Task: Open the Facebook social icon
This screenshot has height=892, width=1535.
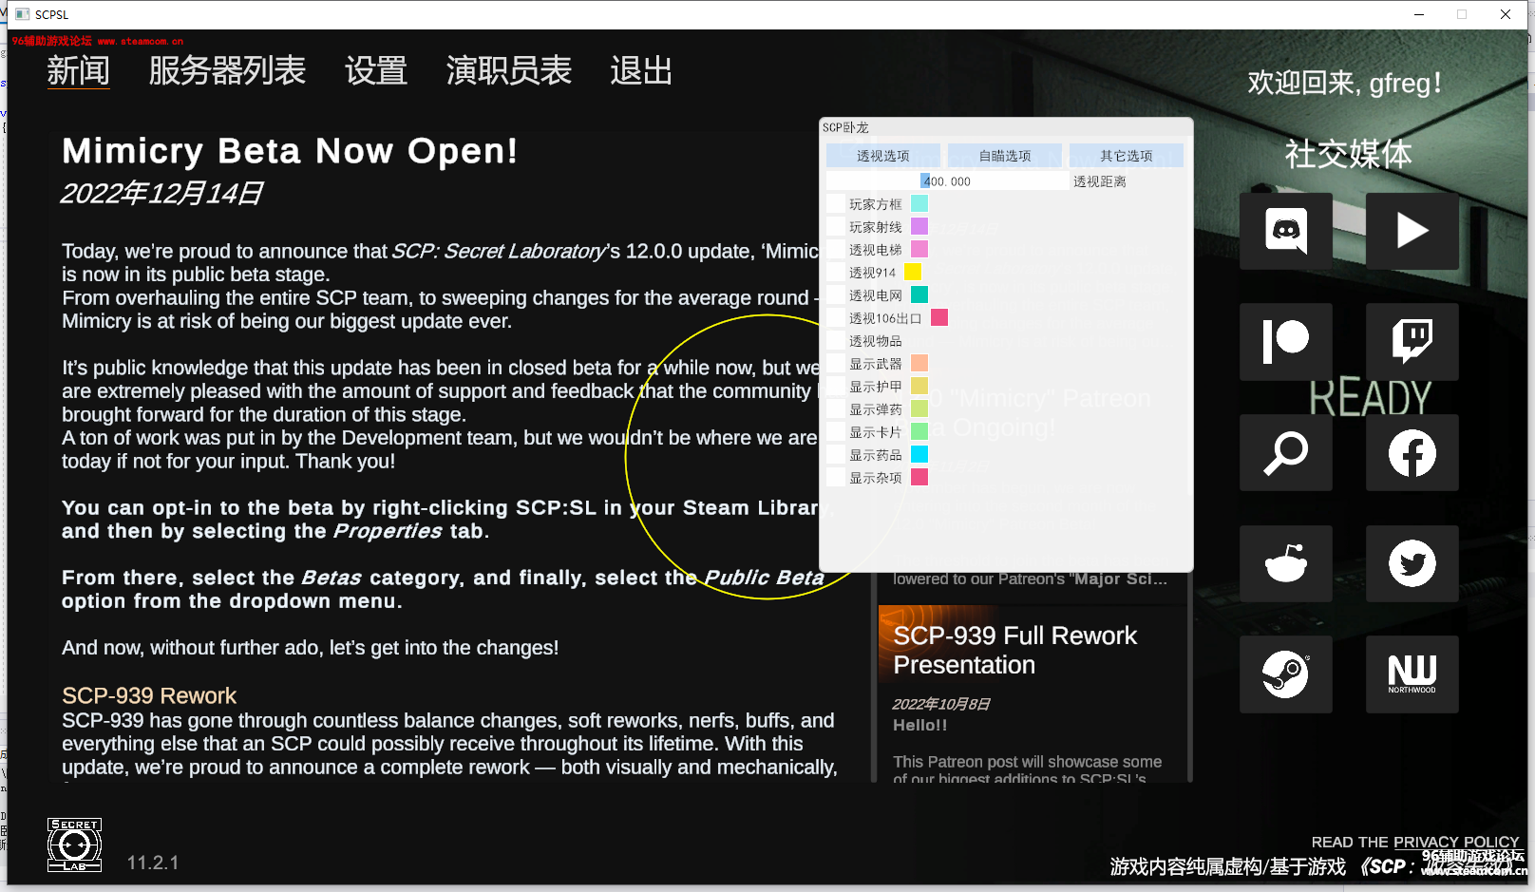Action: click(1412, 452)
